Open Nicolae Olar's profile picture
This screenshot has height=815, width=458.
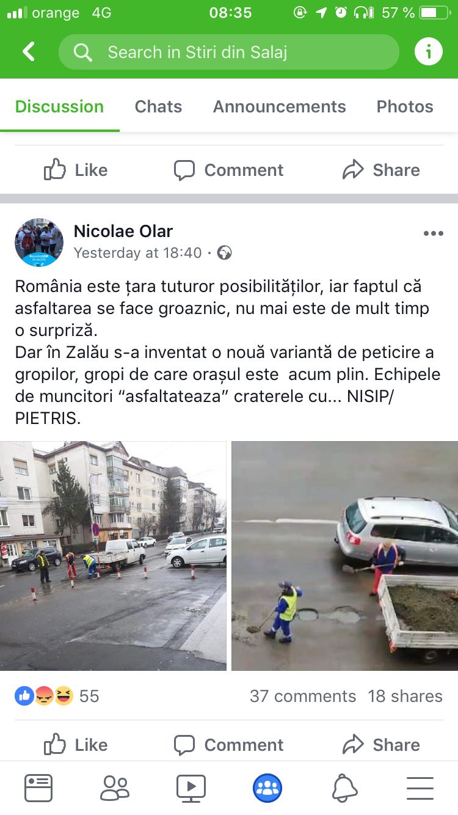click(39, 242)
